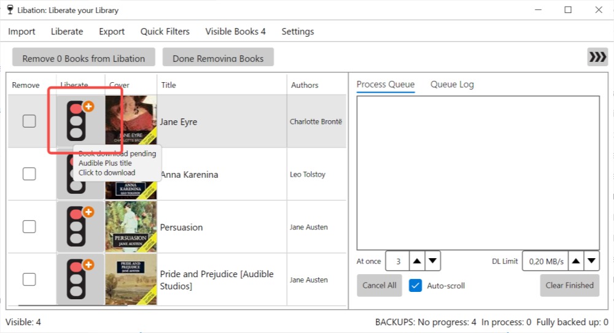Click the DL Limit 0,20 MB/s field
This screenshot has width=614, height=333.
pos(545,261)
